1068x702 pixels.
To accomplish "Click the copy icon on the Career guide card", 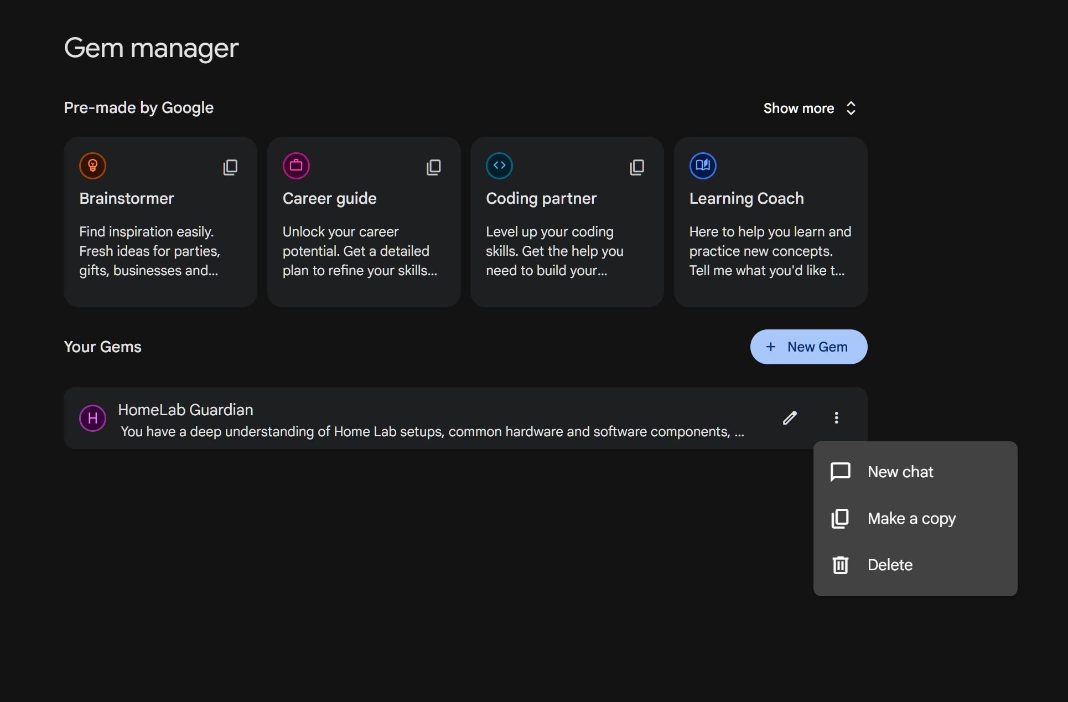I will click(434, 167).
